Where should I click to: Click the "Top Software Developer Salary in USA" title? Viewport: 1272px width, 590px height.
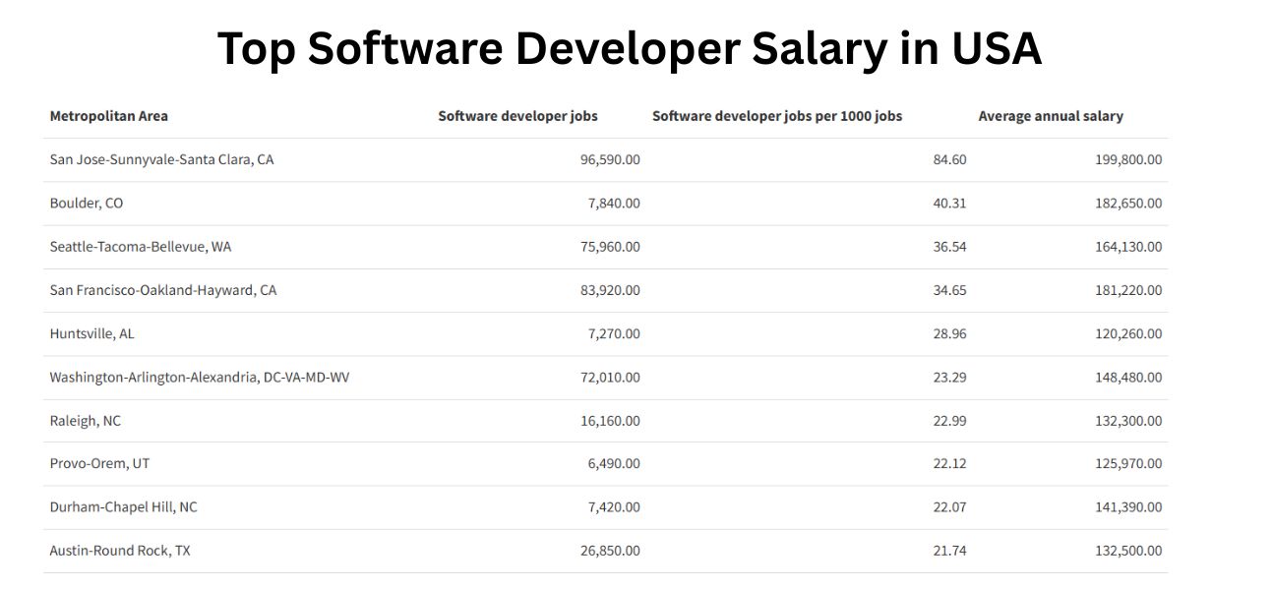[629, 48]
